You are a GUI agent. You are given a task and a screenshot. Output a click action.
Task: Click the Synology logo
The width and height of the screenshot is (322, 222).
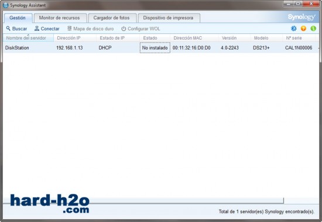click(x=302, y=17)
